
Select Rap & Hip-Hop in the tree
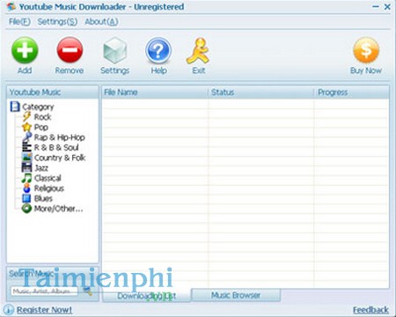pos(60,137)
